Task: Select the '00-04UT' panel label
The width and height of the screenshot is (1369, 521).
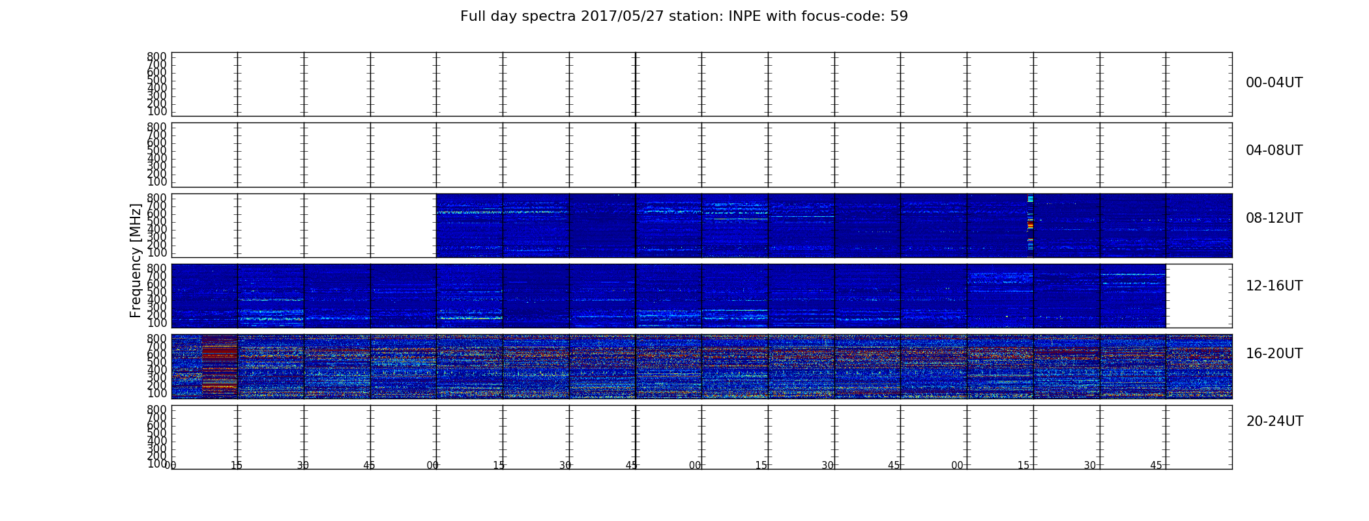Action: pos(1274,83)
